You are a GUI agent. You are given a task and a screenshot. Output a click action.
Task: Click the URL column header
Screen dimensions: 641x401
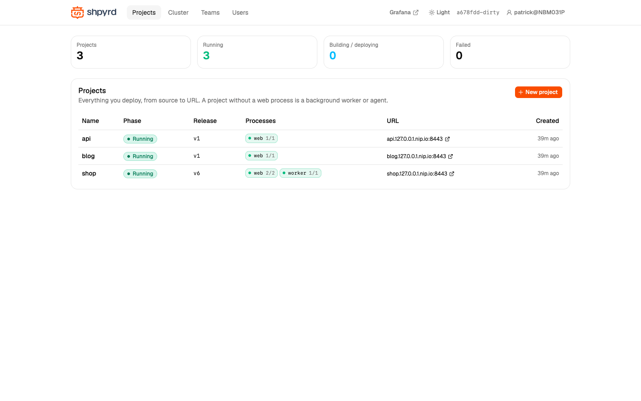[x=393, y=121]
